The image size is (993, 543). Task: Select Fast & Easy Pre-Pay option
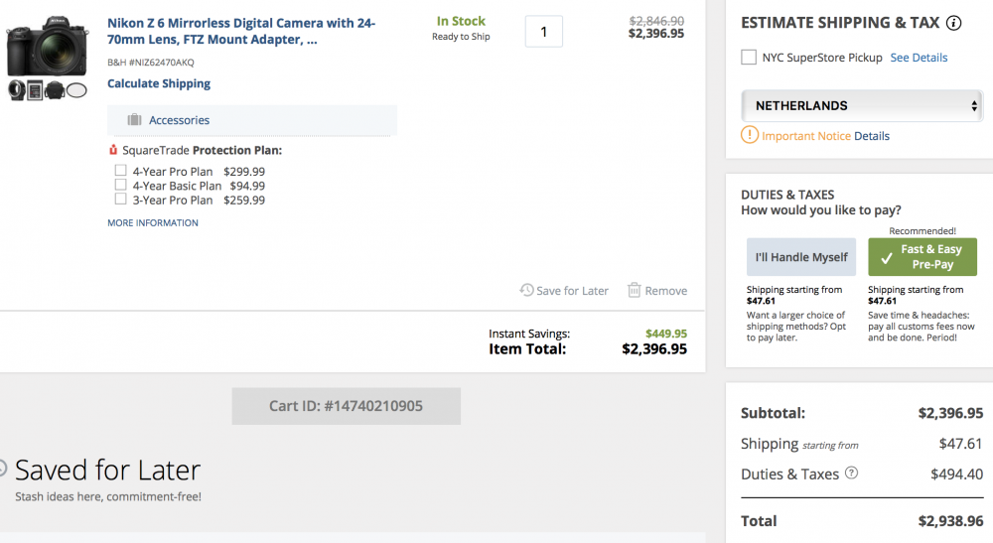[922, 257]
